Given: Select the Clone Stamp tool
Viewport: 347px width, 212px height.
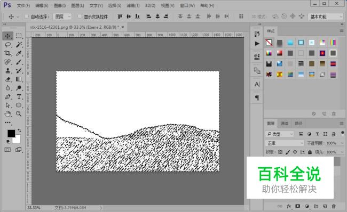Looking at the screenshot, I should [8, 71].
